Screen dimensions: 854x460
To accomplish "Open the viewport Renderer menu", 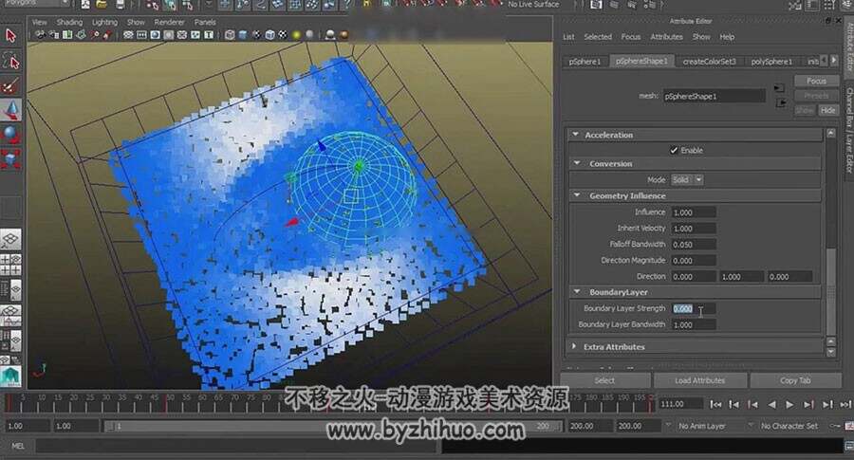I will pos(170,23).
